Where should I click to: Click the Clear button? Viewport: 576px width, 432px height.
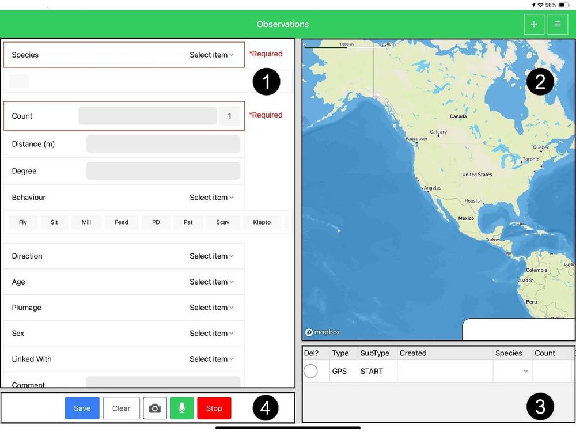tap(121, 408)
